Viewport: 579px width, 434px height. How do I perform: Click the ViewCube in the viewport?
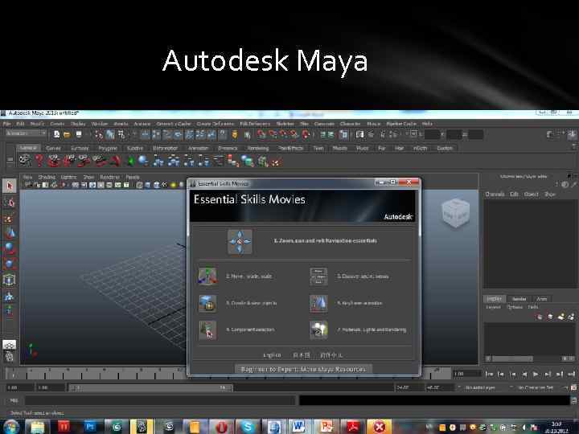coord(455,213)
